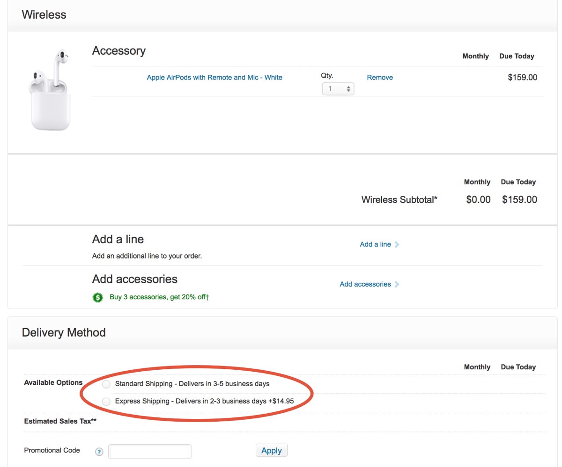Select Express Shipping delivery option
The width and height of the screenshot is (562, 467).
pos(106,402)
